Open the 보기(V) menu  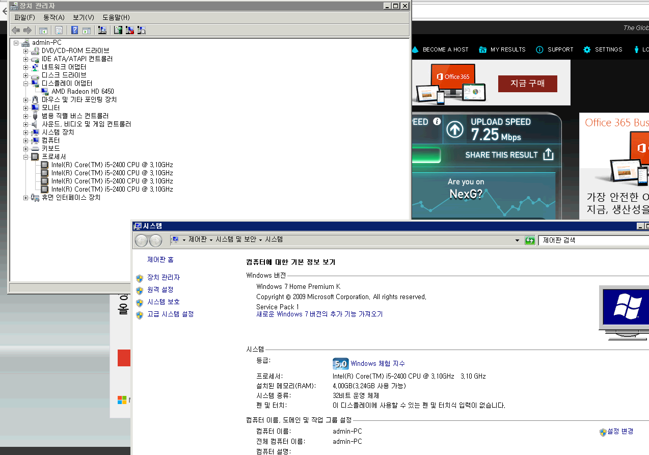[x=83, y=17]
